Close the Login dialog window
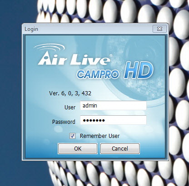Viewport: 189px width, 186px height. click(159, 29)
